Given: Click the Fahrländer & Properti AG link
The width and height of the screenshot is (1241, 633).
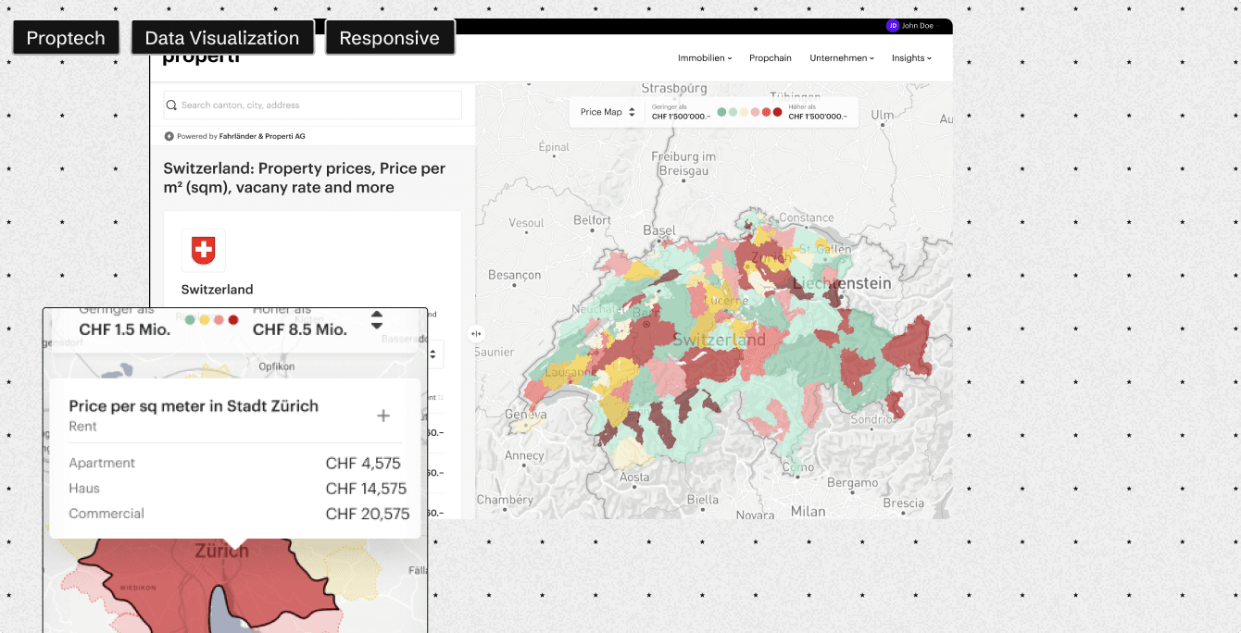Looking at the screenshot, I should (x=262, y=136).
